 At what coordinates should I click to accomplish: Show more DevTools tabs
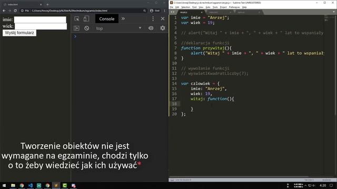123,19
